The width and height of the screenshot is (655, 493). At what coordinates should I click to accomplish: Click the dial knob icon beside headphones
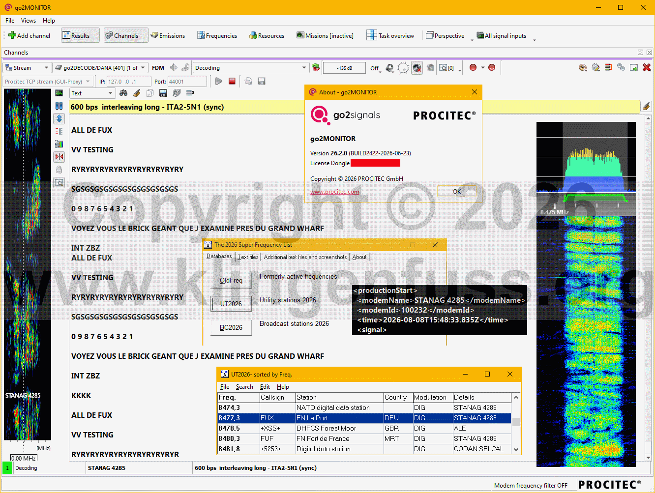click(403, 68)
